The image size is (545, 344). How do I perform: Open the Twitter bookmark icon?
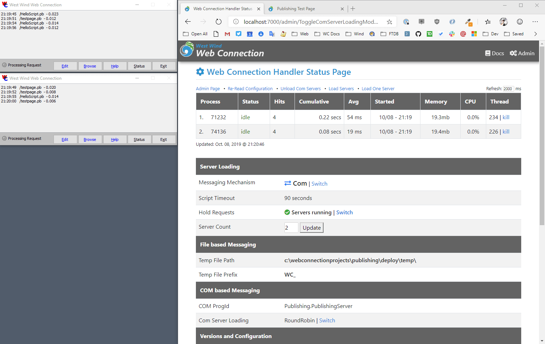239,34
